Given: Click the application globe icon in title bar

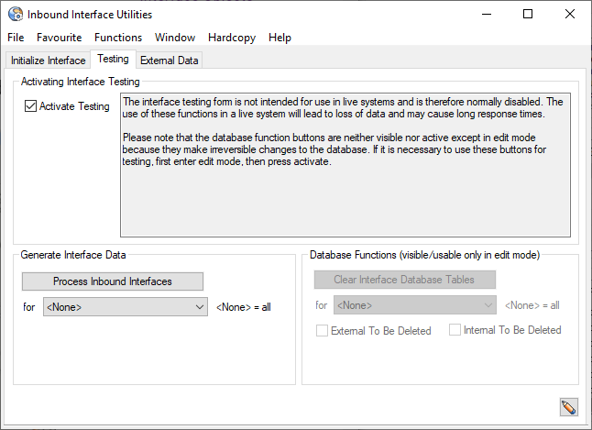Looking at the screenshot, I should 15,14.
